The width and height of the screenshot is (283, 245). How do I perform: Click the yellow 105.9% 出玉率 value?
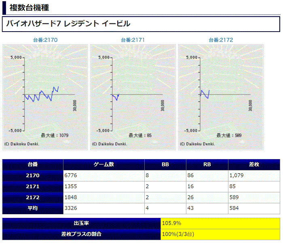tap(220, 223)
